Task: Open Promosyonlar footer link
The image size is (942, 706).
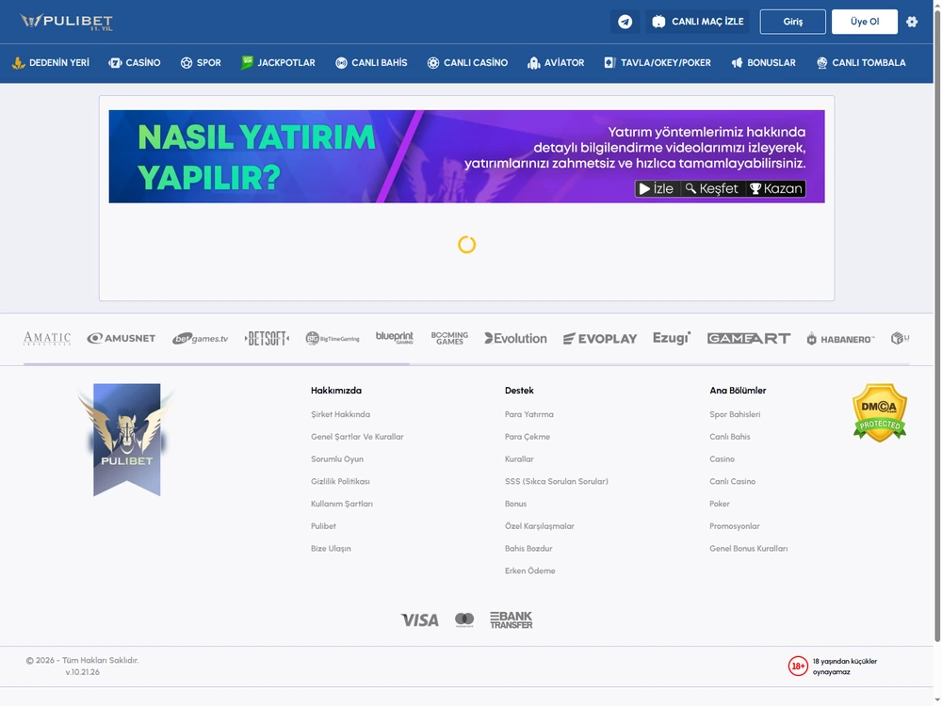Action: (x=734, y=526)
